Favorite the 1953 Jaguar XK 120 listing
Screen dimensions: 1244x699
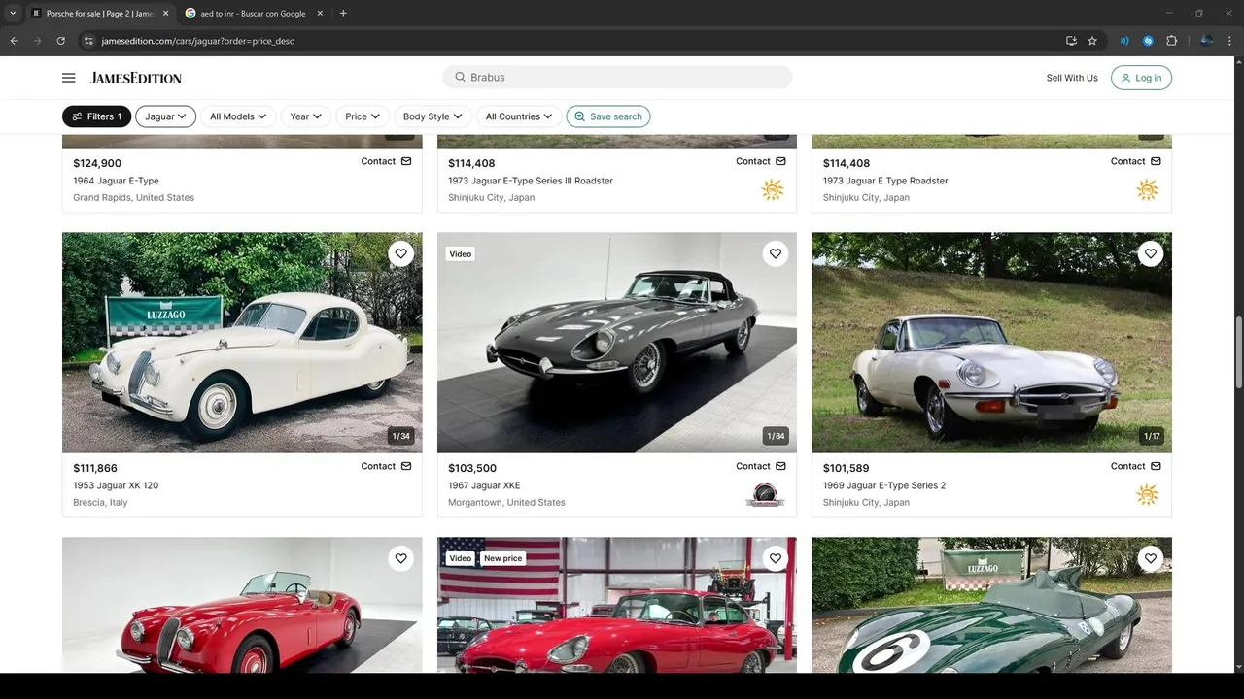[400, 254]
